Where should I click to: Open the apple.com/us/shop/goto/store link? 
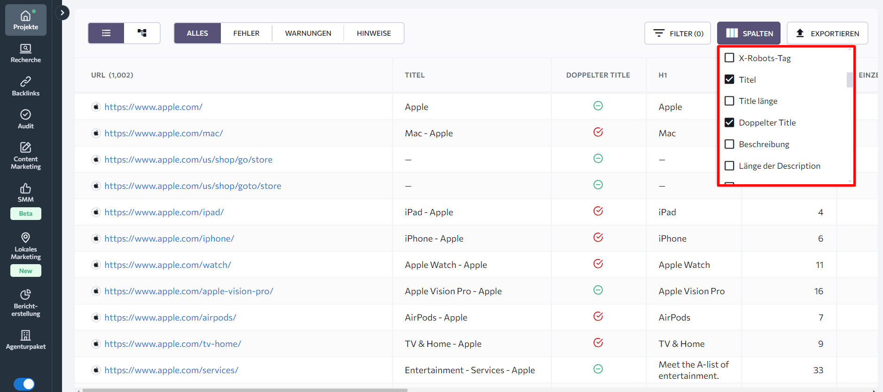pyautogui.click(x=193, y=186)
